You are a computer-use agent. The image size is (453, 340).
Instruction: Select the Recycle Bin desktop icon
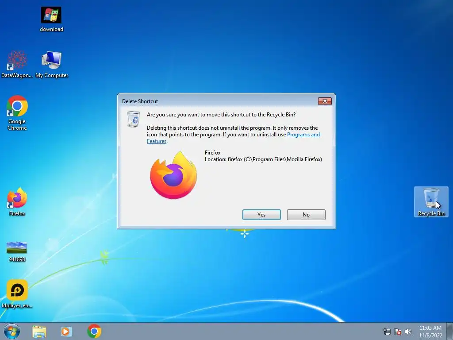[431, 202]
